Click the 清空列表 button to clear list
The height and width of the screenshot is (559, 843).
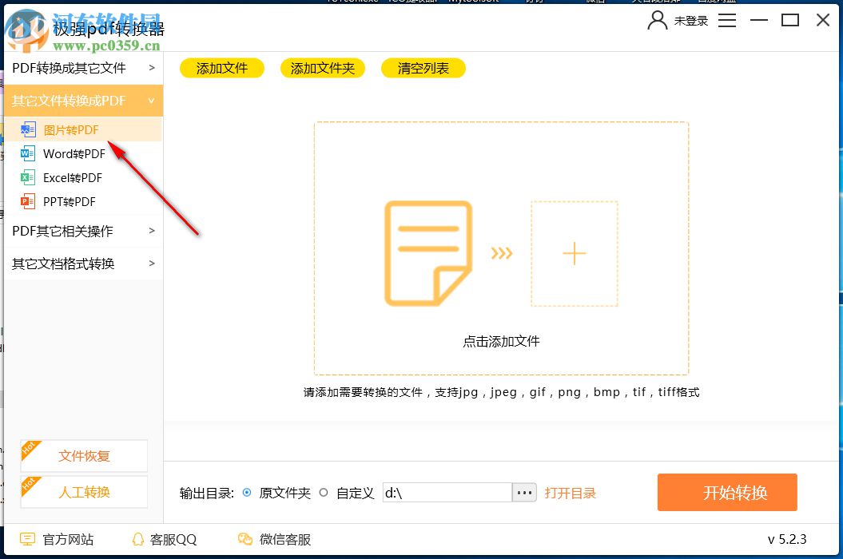[423, 68]
